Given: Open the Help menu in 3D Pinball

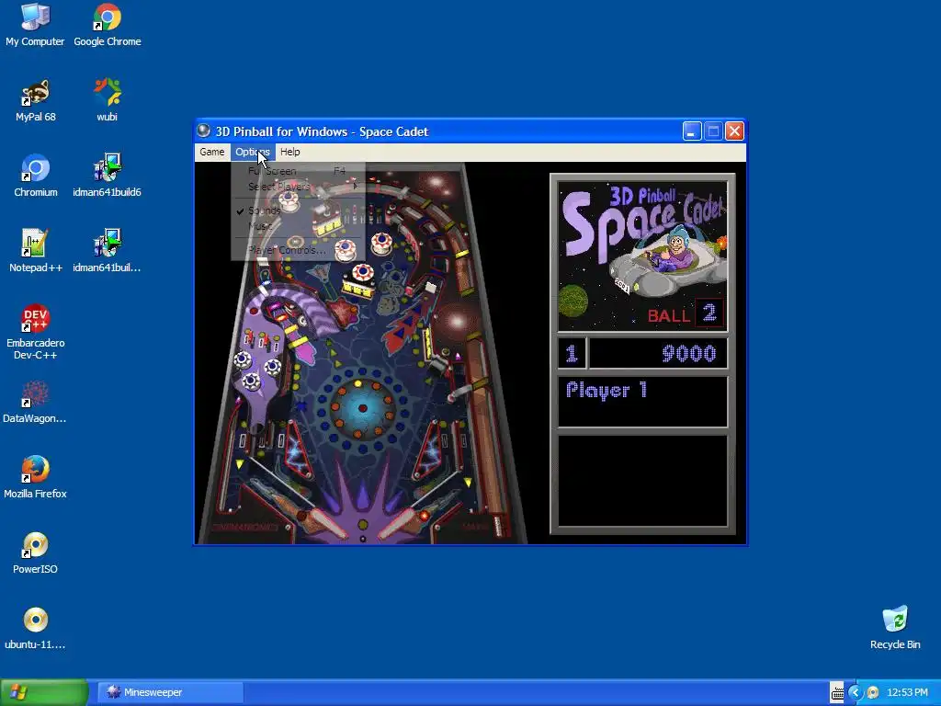Looking at the screenshot, I should [x=289, y=152].
